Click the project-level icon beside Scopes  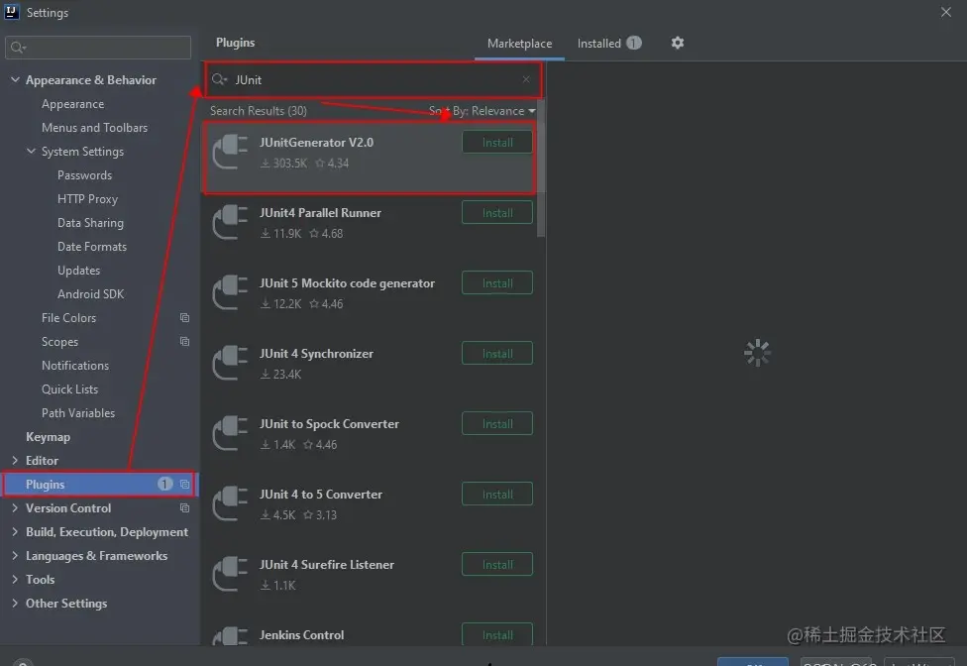coord(184,341)
